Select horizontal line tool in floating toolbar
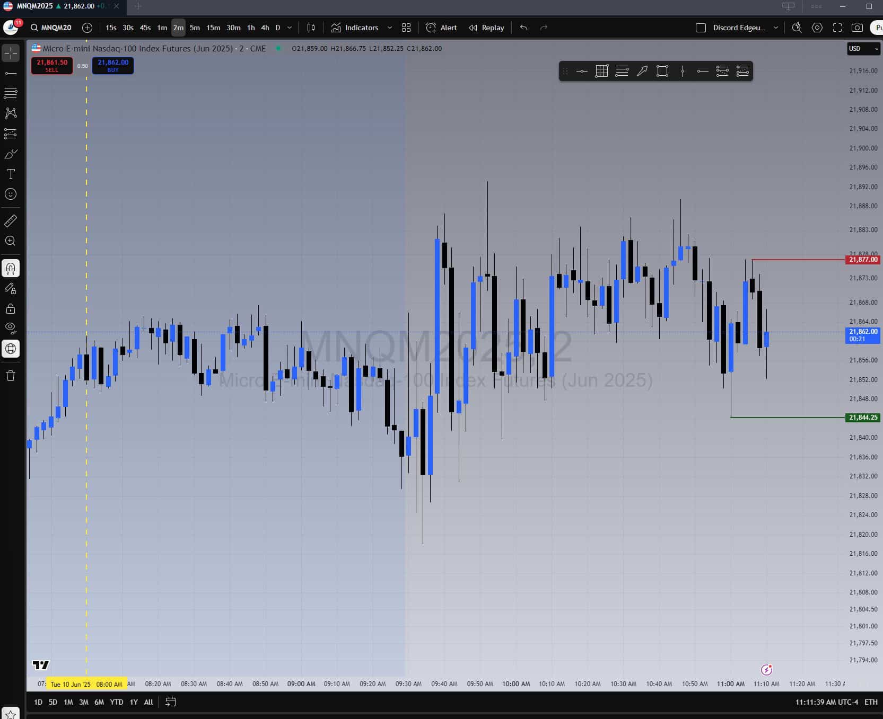883x719 pixels. (582, 71)
